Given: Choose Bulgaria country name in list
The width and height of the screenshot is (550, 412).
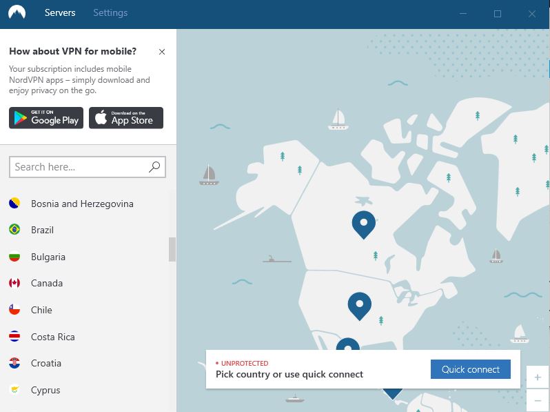Looking at the screenshot, I should tap(48, 257).
